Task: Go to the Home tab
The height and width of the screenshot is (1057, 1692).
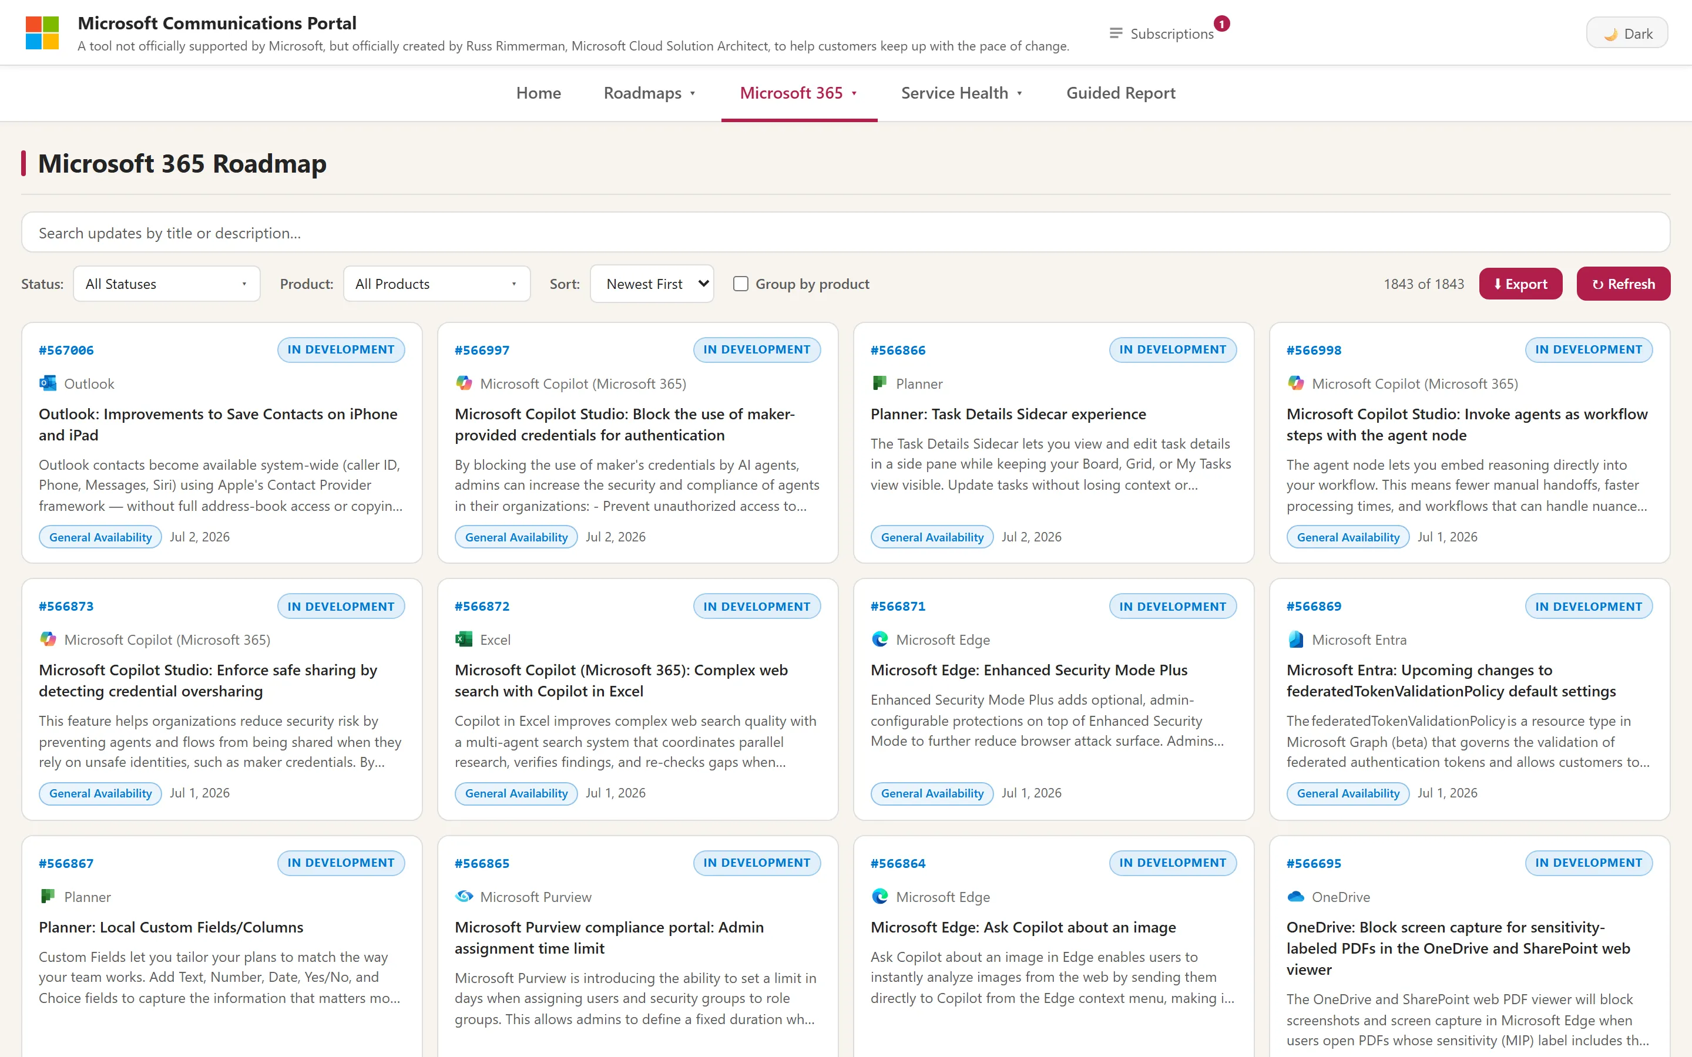Action: click(538, 93)
